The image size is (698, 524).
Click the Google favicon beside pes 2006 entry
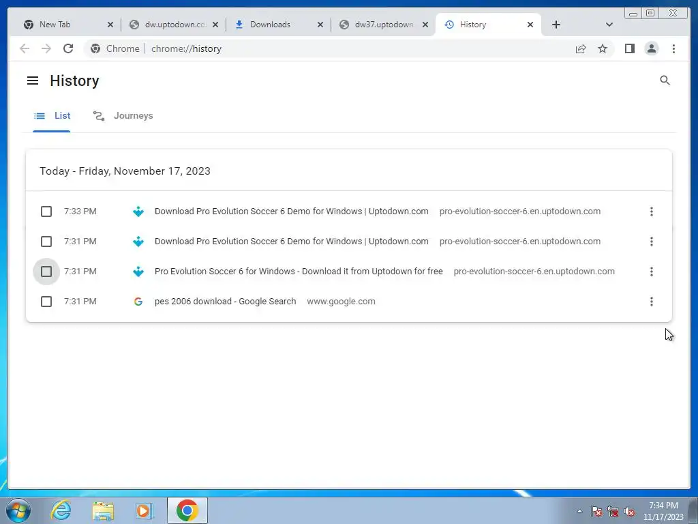click(x=138, y=302)
